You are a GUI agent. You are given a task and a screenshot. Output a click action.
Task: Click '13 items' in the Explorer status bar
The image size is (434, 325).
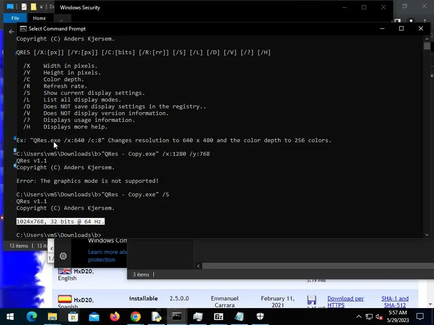[x=19, y=246]
